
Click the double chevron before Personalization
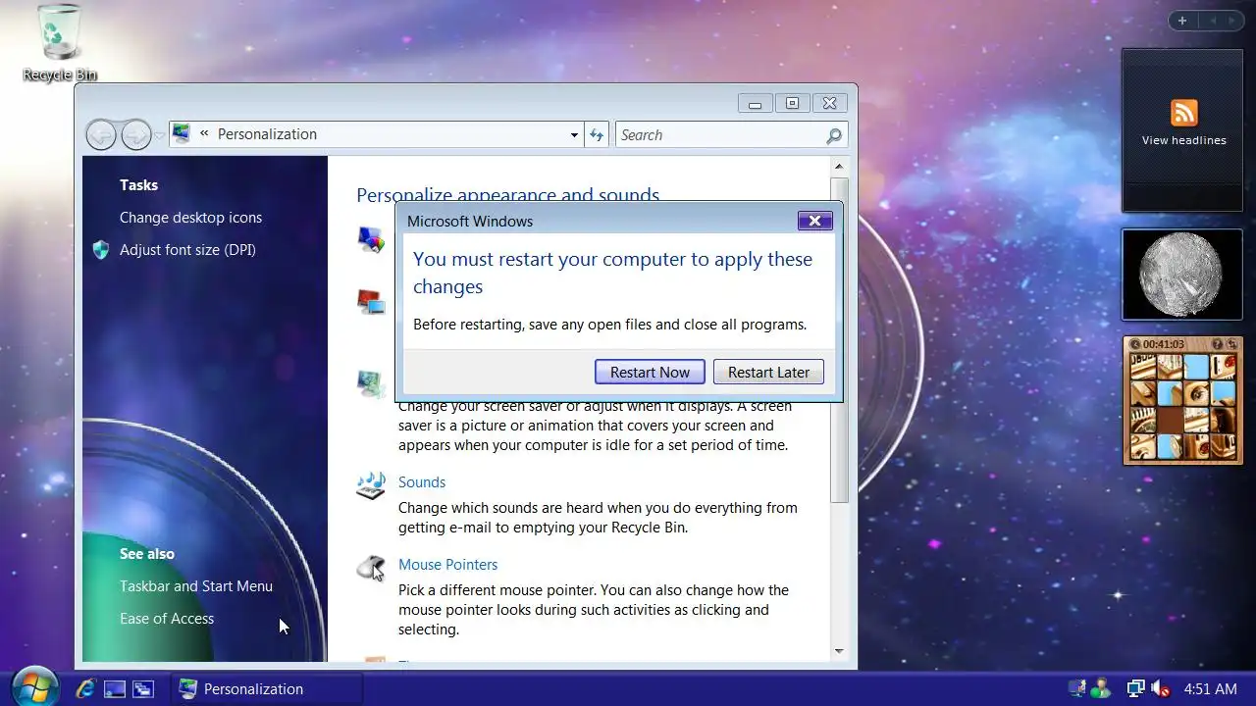[204, 134]
